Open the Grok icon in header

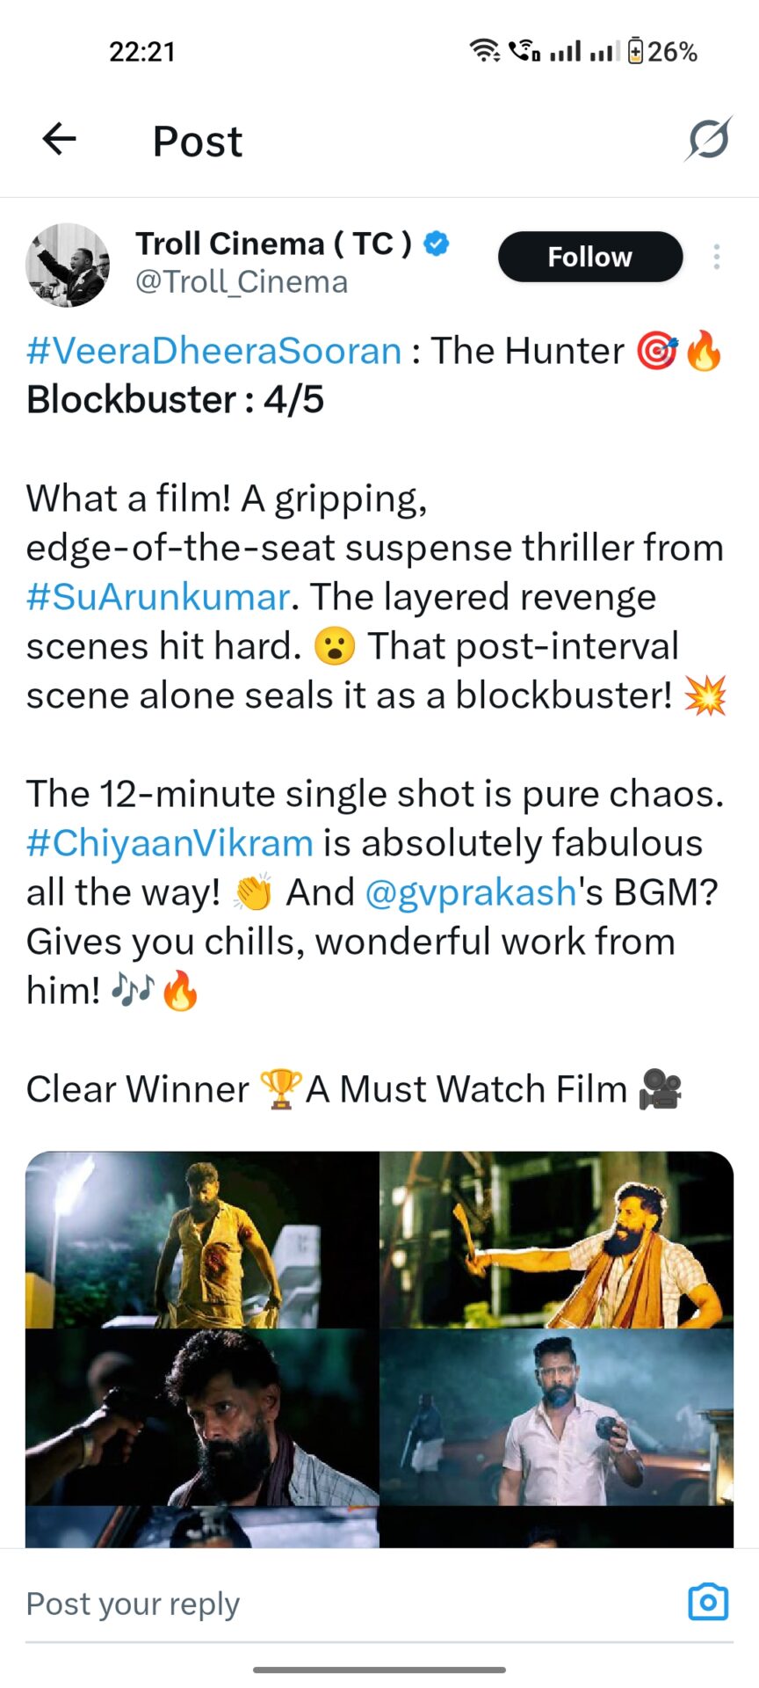708,139
